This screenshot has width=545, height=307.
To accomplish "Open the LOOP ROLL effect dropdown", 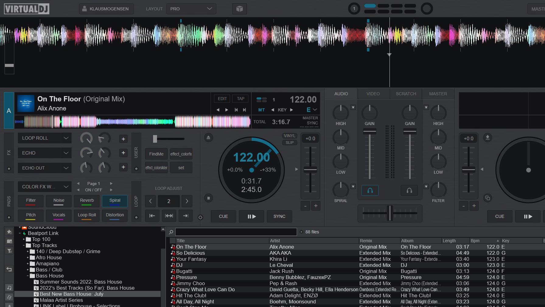I will coord(45,138).
